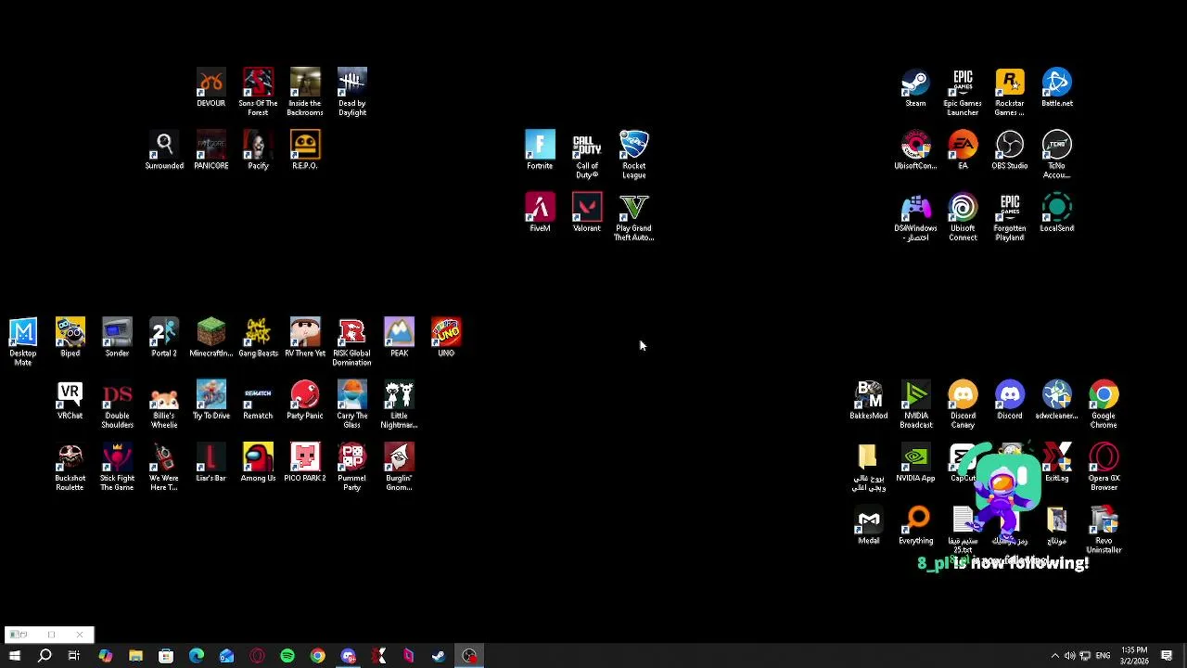Image resolution: width=1187 pixels, height=668 pixels.
Task: Launch Portal 2 desktop icon
Action: coord(164,338)
